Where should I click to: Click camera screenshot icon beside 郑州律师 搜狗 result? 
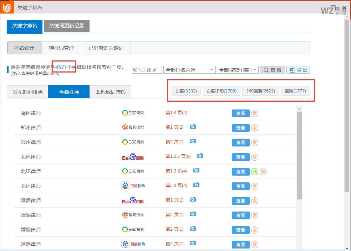coord(193,127)
